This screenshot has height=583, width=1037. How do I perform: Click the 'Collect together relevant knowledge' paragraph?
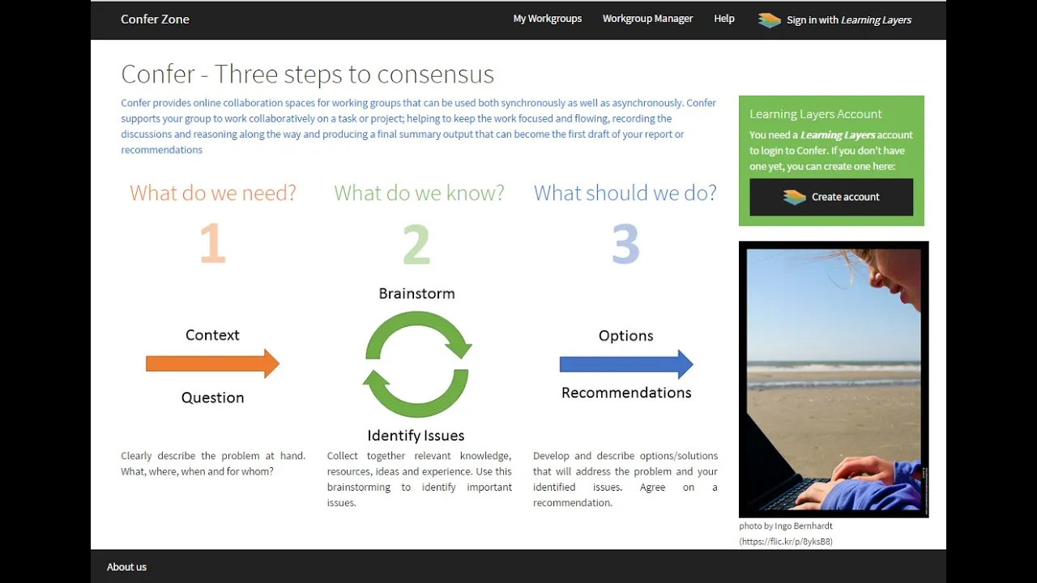coord(419,479)
